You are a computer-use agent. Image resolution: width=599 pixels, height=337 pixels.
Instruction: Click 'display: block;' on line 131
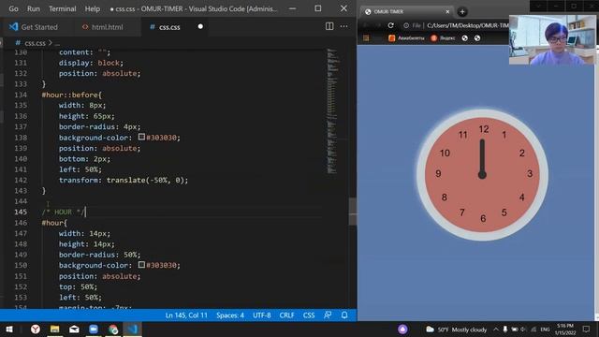91,63
